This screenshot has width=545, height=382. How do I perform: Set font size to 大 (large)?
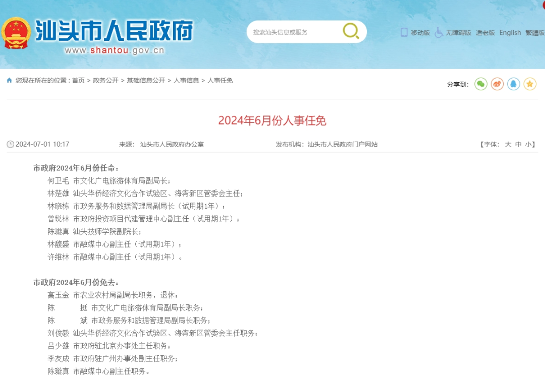click(x=508, y=145)
